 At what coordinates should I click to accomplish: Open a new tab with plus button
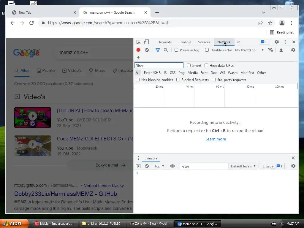157,12
